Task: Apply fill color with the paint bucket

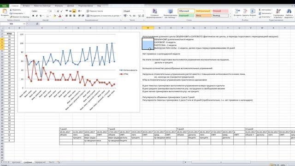Action: click(x=54, y=16)
